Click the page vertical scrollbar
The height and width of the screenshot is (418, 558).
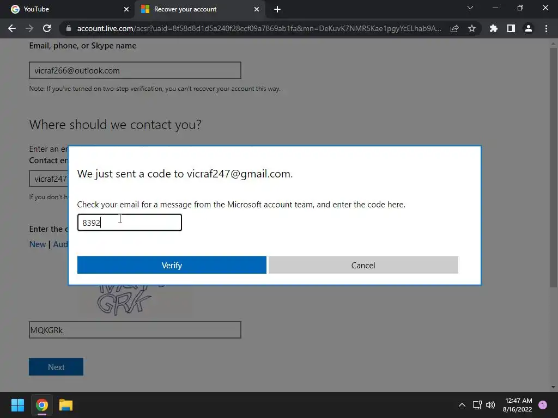pyautogui.click(x=553, y=167)
